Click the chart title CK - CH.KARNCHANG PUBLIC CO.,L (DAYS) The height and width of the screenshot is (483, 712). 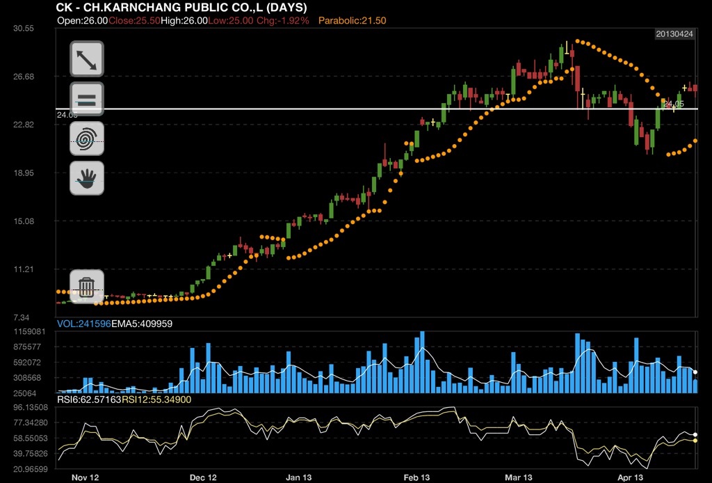tap(181, 8)
